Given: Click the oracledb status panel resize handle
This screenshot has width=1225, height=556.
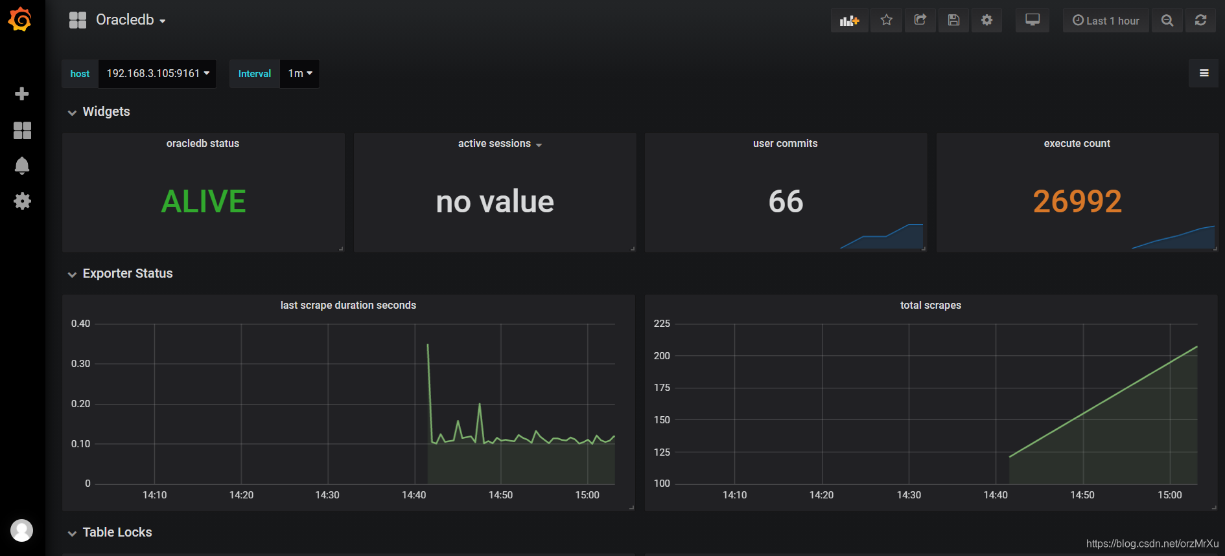Looking at the screenshot, I should pyautogui.click(x=341, y=249).
